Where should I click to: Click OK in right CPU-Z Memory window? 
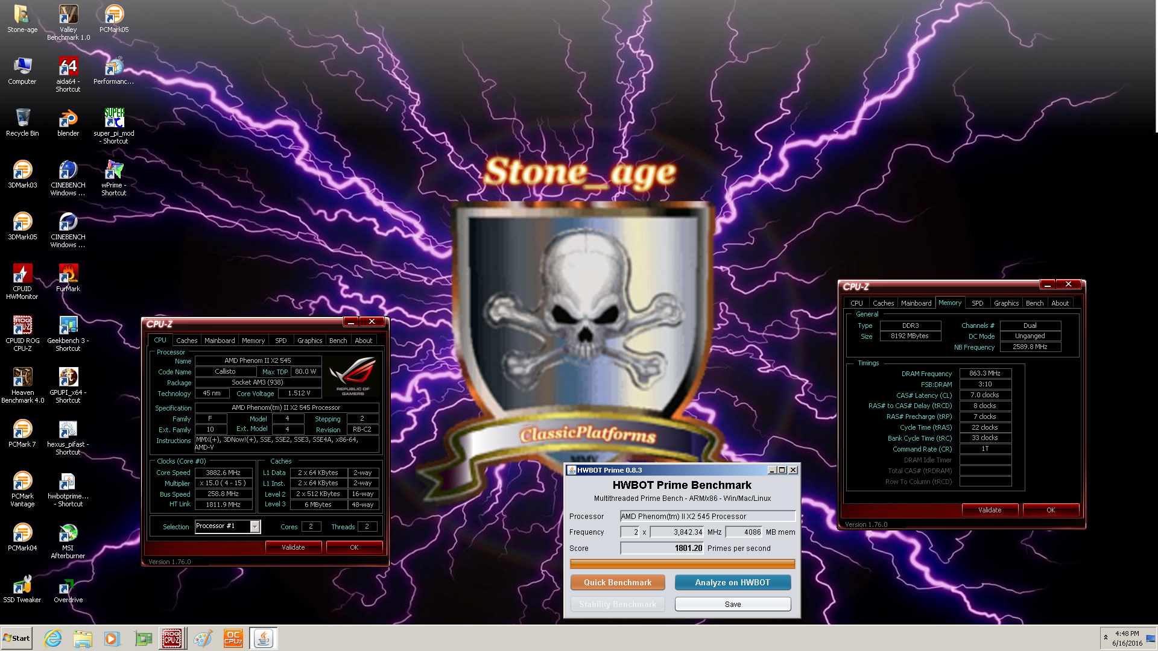pos(1051,510)
